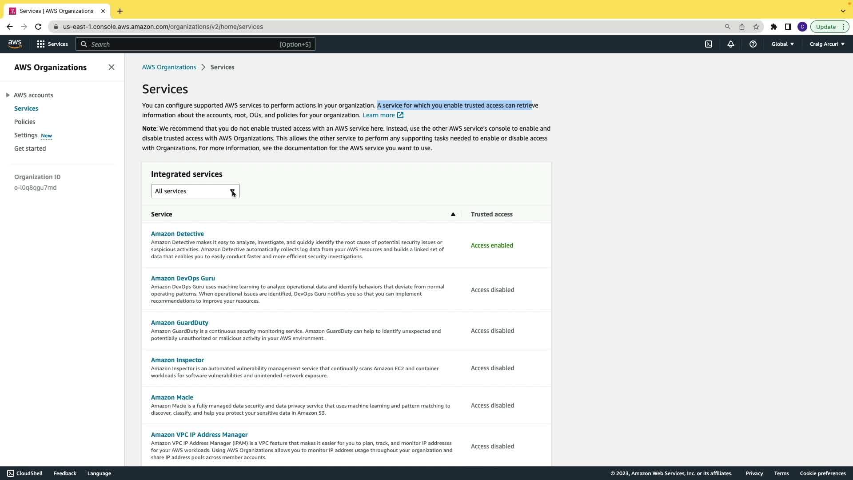Click the AWS Organizations breadcrumb link
The height and width of the screenshot is (480, 853).
pos(169,67)
